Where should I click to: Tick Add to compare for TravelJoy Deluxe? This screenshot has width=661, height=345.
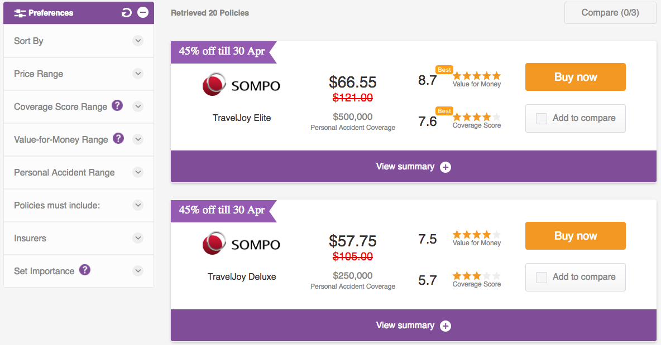[x=542, y=277]
